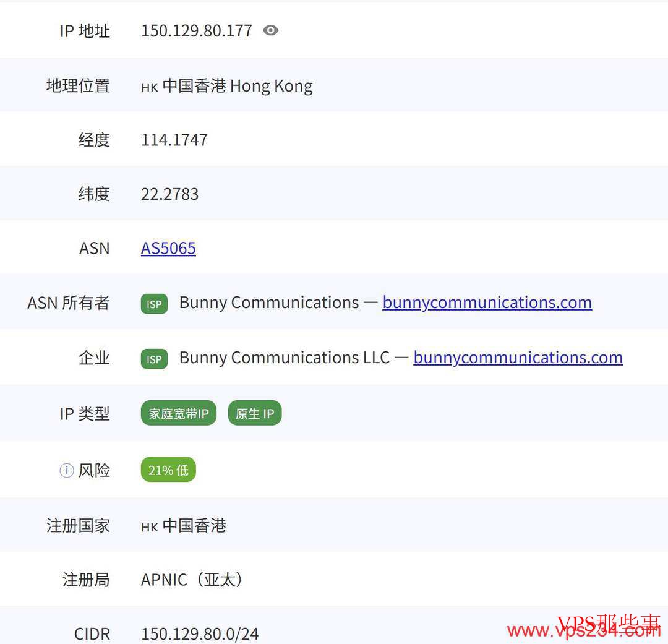
Task: Open bunnycommunications.com link in the 企业 row
Action: click(x=518, y=358)
